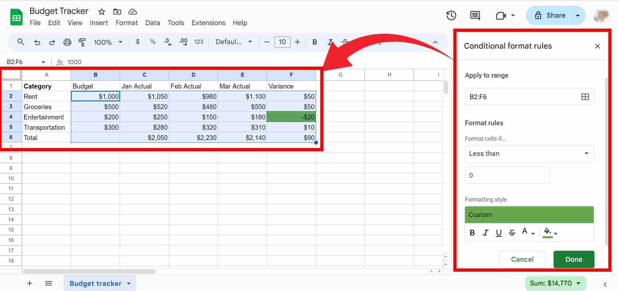Decrease decimal places
This screenshot has height=291, width=618.
point(167,42)
